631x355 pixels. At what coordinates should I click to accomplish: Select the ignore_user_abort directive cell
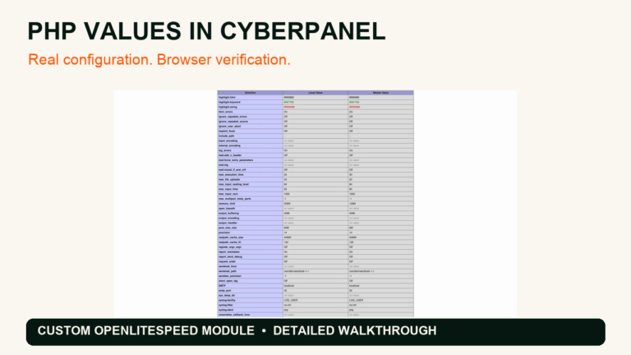point(251,127)
